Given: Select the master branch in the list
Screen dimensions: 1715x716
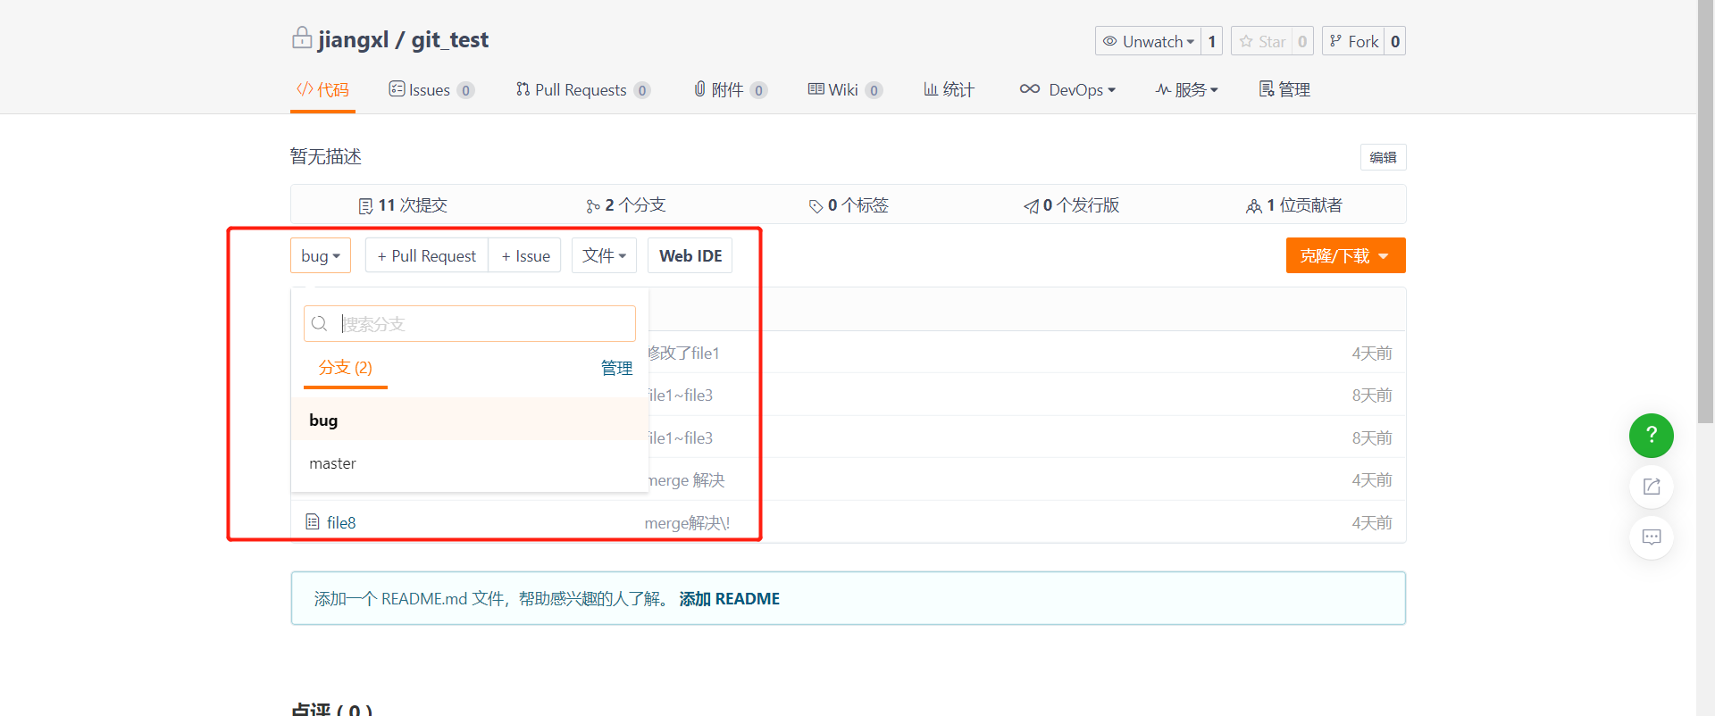Looking at the screenshot, I should [x=470, y=463].
